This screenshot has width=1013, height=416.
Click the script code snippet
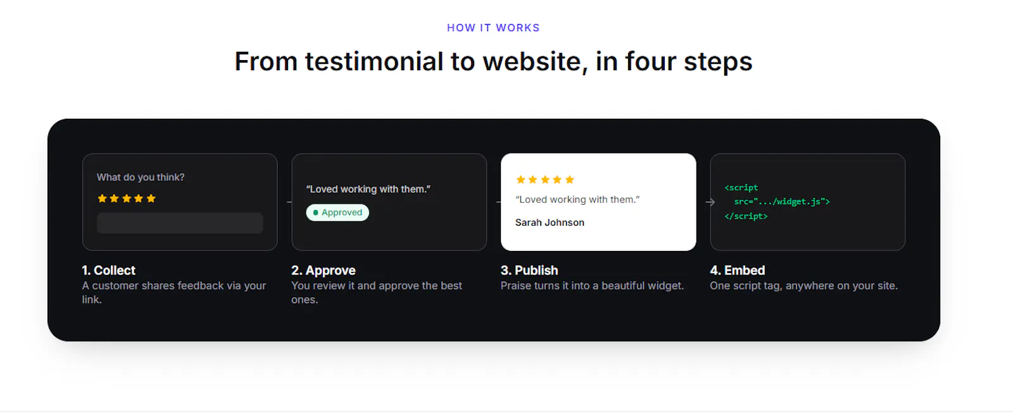pos(777,202)
